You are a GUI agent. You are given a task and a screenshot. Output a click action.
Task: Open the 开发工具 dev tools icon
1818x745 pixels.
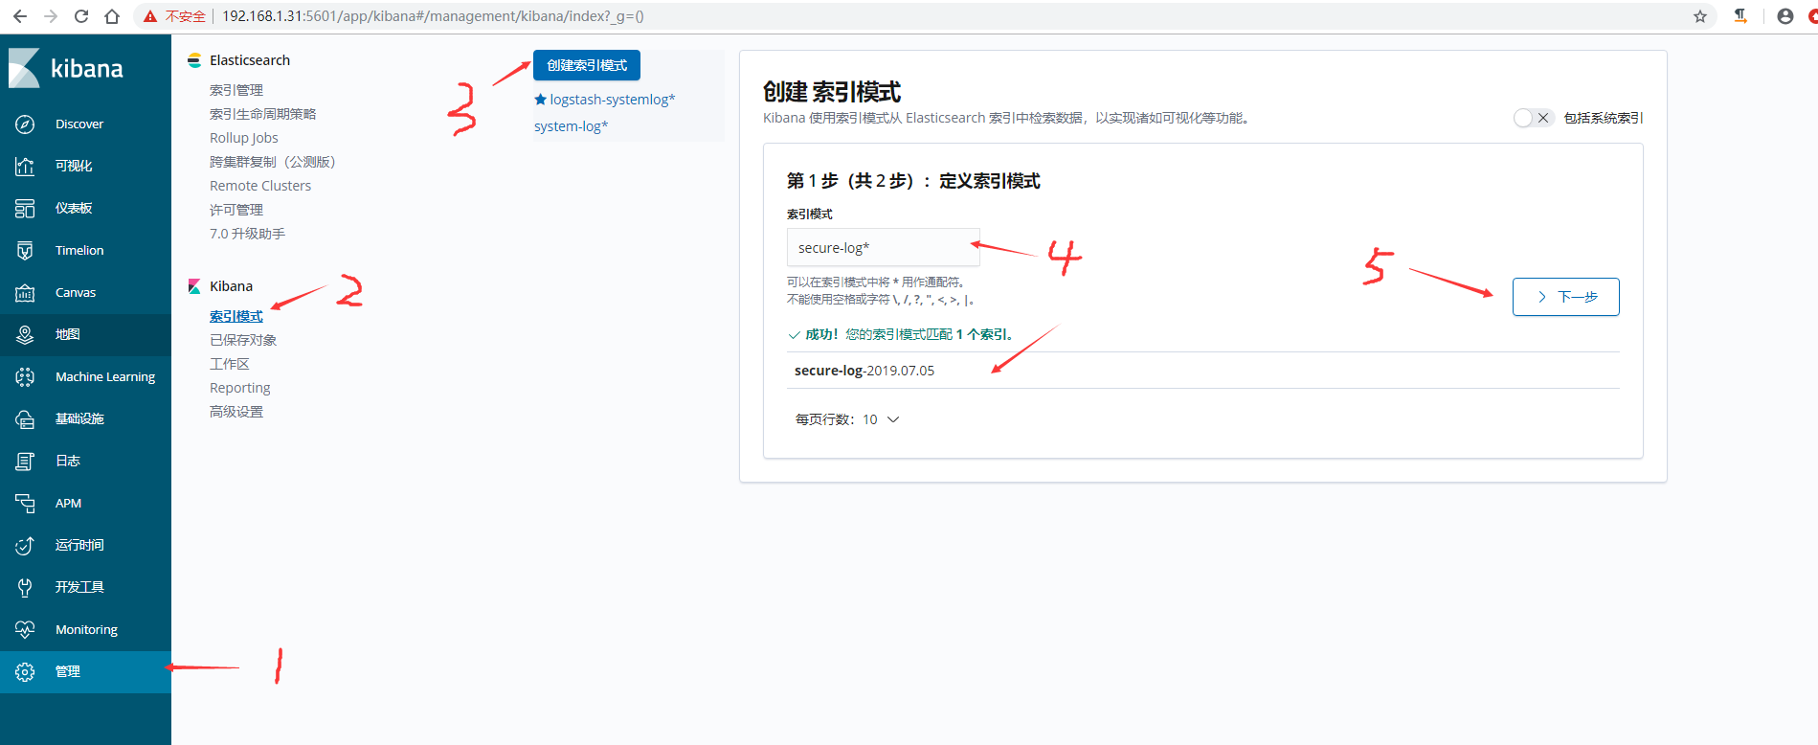[25, 588]
